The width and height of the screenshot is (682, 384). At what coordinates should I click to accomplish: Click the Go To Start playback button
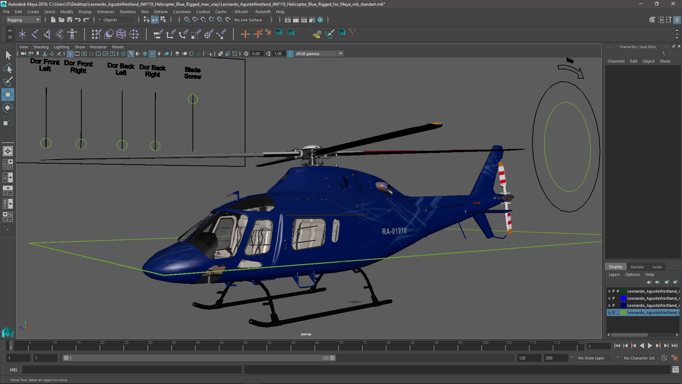(x=617, y=346)
